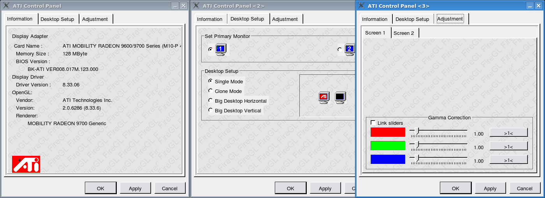Click OK in ATI Control Panel <3>

(455, 188)
